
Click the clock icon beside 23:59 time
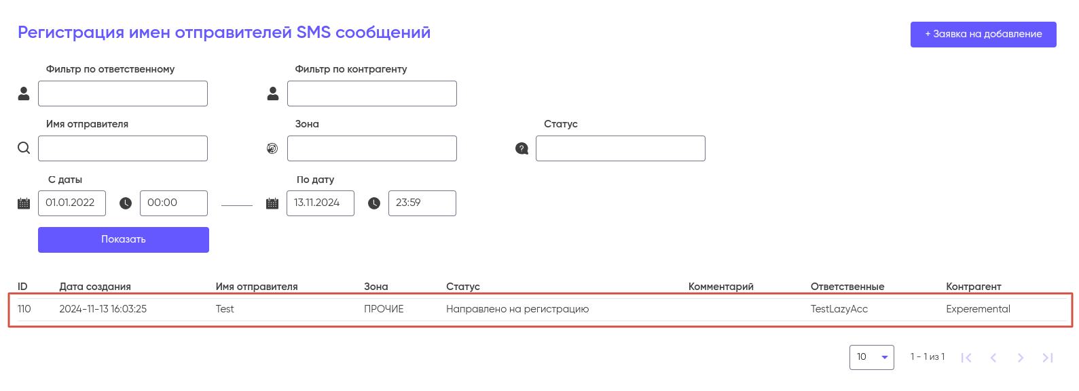click(374, 203)
